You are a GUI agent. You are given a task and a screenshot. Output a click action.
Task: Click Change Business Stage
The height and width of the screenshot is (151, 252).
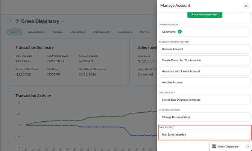pos(205,117)
